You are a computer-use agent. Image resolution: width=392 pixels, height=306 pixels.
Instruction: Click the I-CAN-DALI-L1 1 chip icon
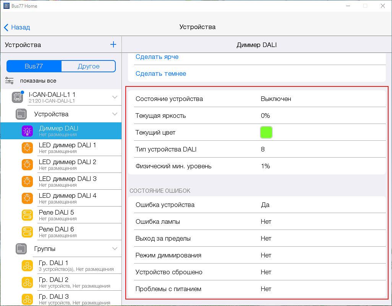tap(18, 97)
